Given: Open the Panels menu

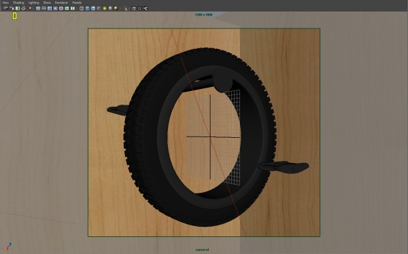Looking at the screenshot, I should coord(77,3).
